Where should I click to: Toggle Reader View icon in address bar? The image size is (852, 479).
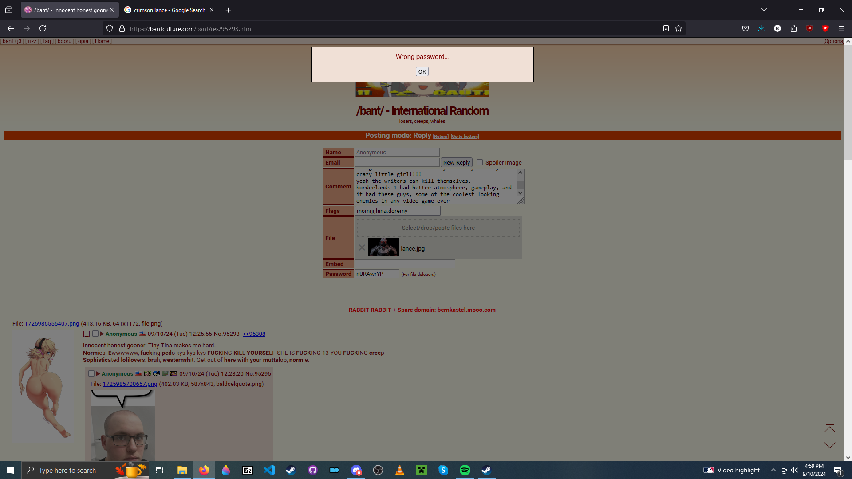tap(666, 28)
